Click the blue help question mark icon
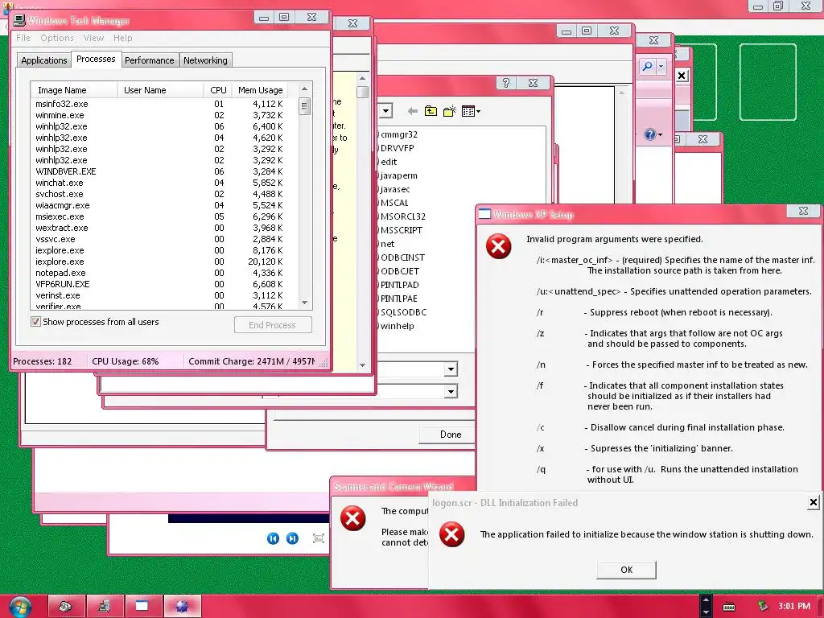Image resolution: width=824 pixels, height=618 pixels. (650, 134)
